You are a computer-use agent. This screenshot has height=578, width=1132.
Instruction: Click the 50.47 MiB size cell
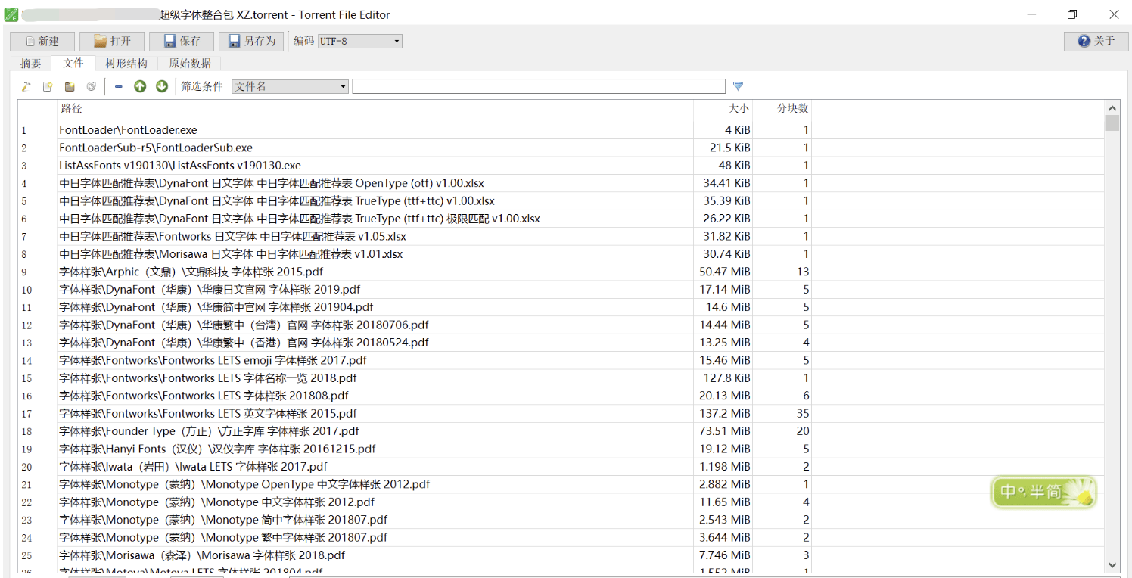[723, 272]
